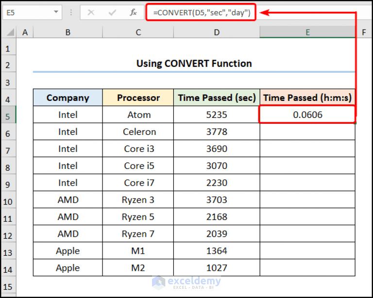Select the cell containing 3070

point(217,166)
